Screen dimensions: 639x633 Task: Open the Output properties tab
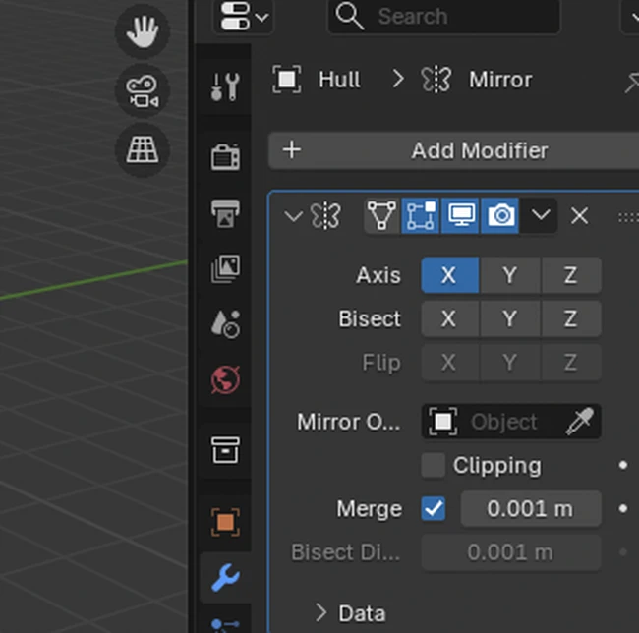(225, 213)
